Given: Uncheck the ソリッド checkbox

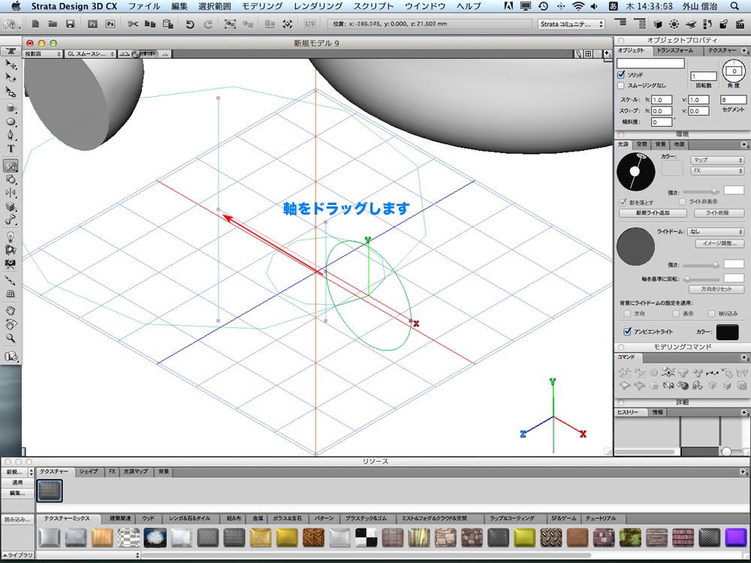Looking at the screenshot, I should (621, 74).
